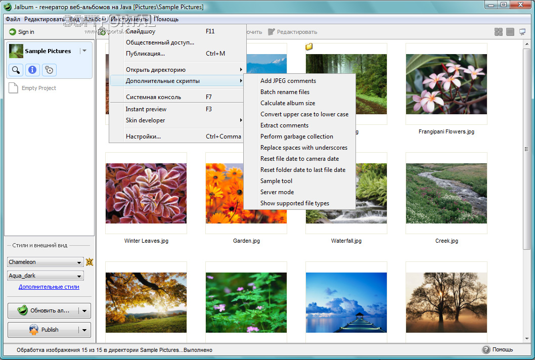Click the Empty Project page icon
Image resolution: width=535 pixels, height=360 pixels.
coord(13,88)
